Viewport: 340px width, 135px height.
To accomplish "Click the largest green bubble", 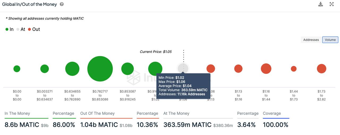I will (100, 69).
